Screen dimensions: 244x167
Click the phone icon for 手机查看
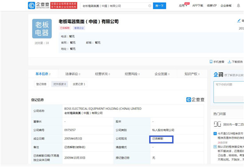(211, 62)
